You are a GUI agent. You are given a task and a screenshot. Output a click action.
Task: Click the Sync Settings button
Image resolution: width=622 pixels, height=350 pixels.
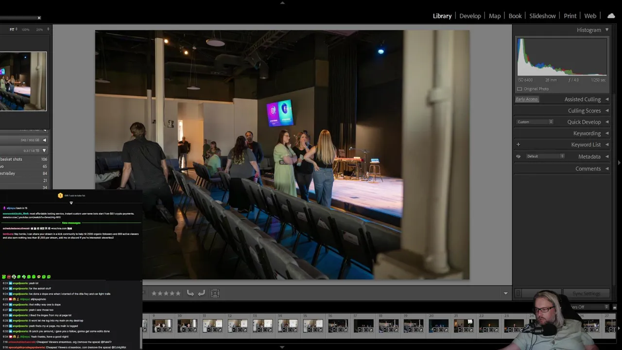587,294
